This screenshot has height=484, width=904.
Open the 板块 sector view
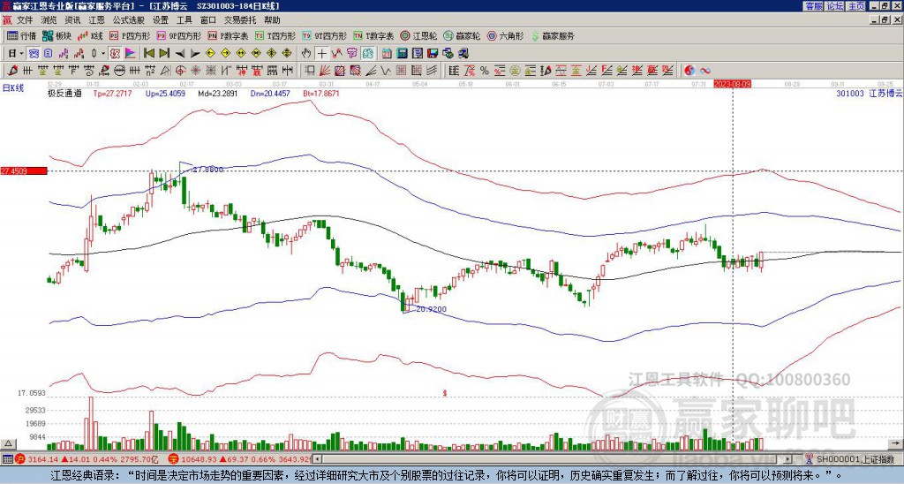[56, 35]
